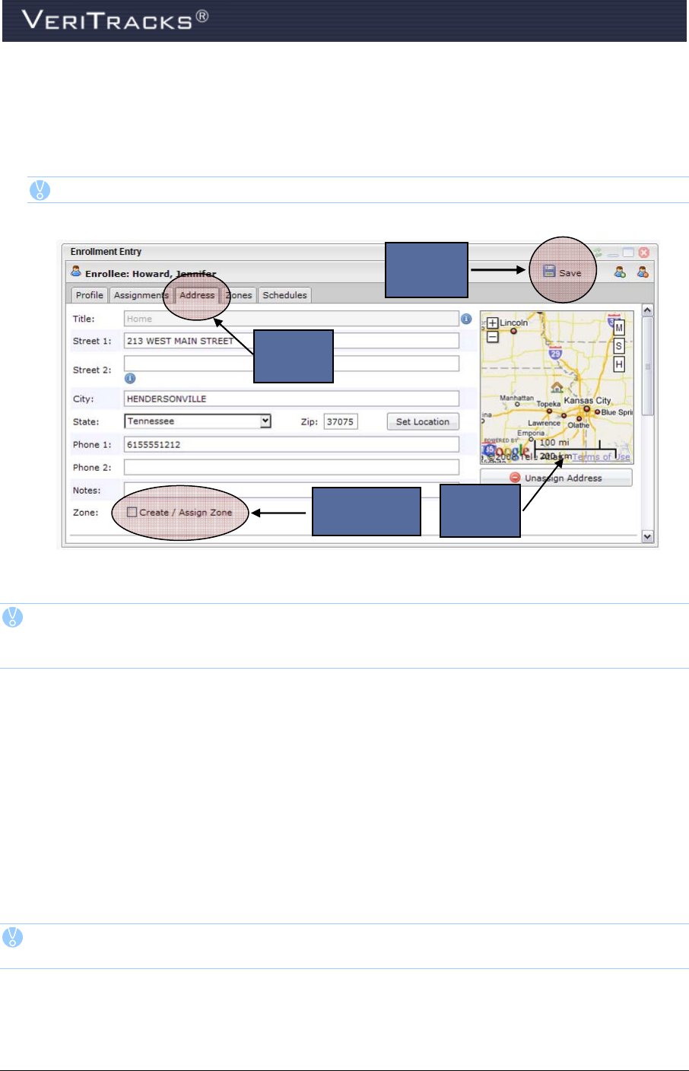Viewport: 689px width, 1071px height.
Task: Click the tip badge icon above Enrollment Entry
Action: pyautogui.click(x=40, y=190)
